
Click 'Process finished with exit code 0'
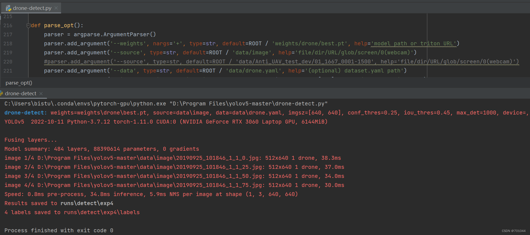coord(59,231)
